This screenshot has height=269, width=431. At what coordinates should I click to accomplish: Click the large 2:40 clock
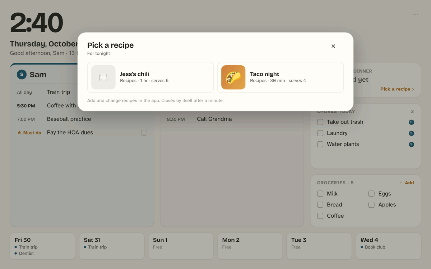[37, 23]
